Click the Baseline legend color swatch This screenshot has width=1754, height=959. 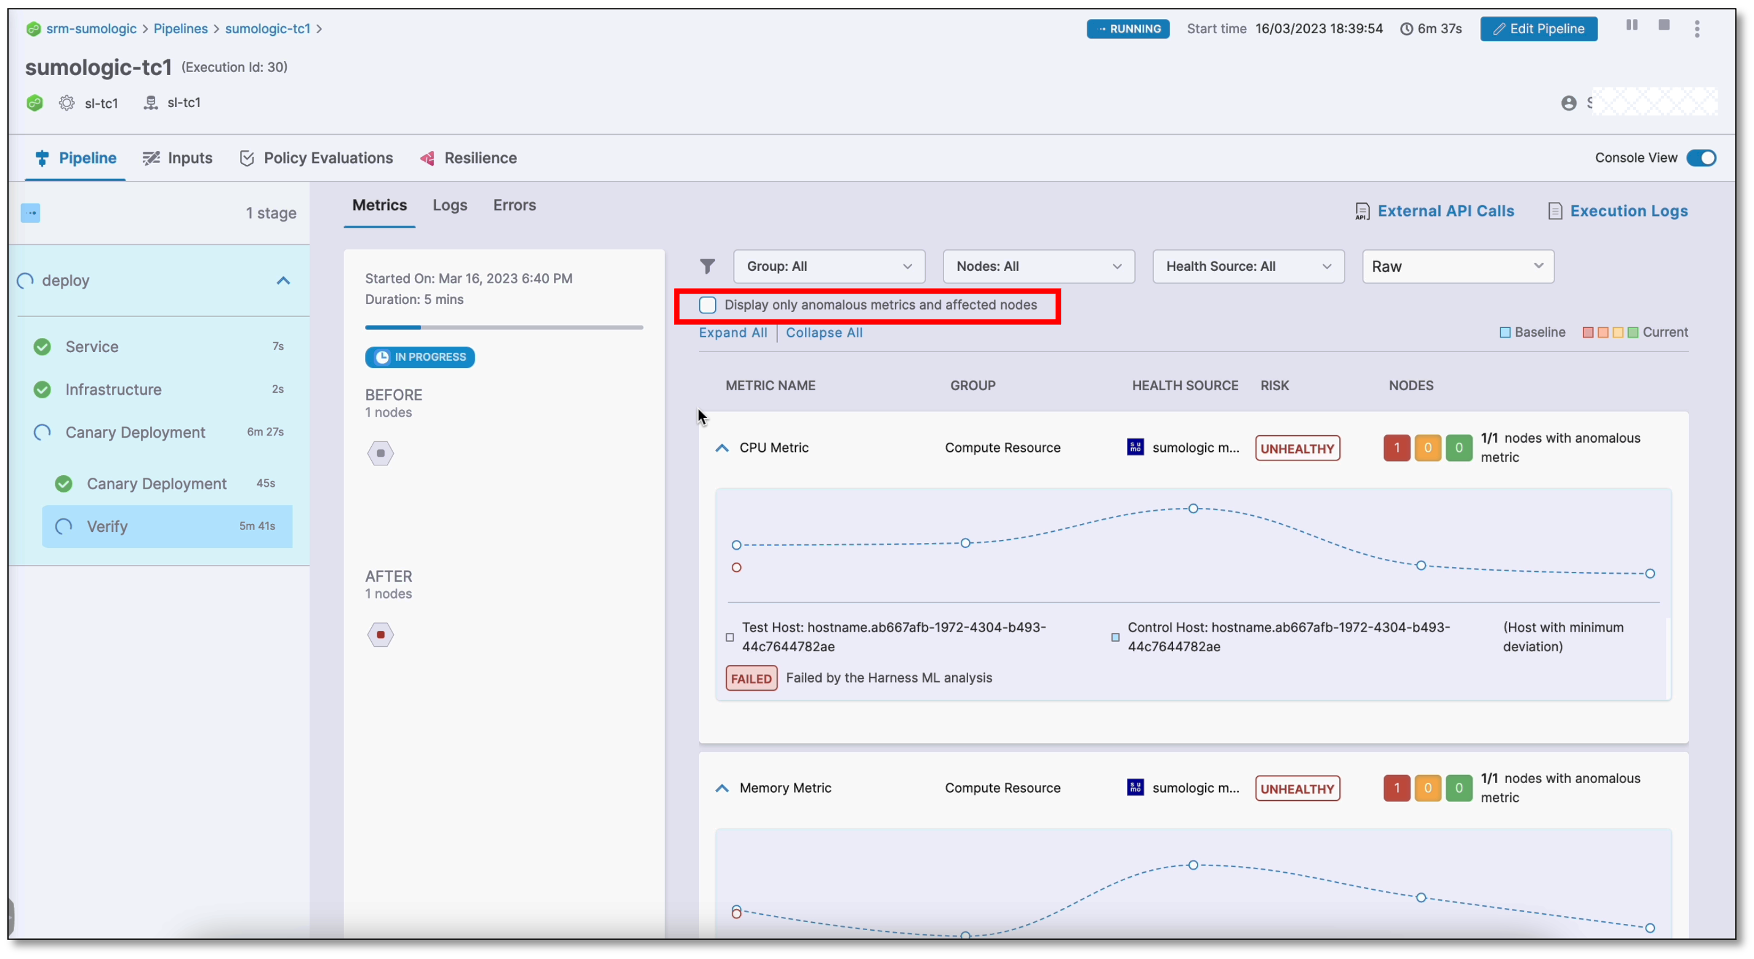[1505, 332]
